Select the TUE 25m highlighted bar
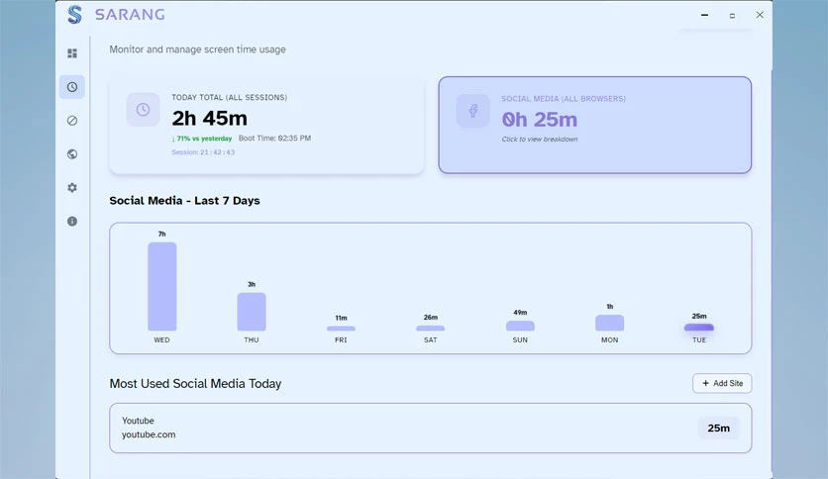The width and height of the screenshot is (828, 479). 699,328
